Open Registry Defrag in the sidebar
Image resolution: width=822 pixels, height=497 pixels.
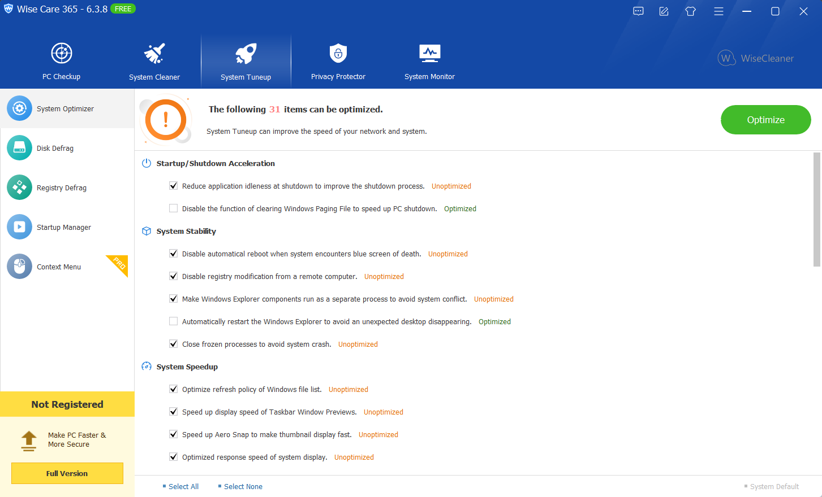pyautogui.click(x=67, y=188)
